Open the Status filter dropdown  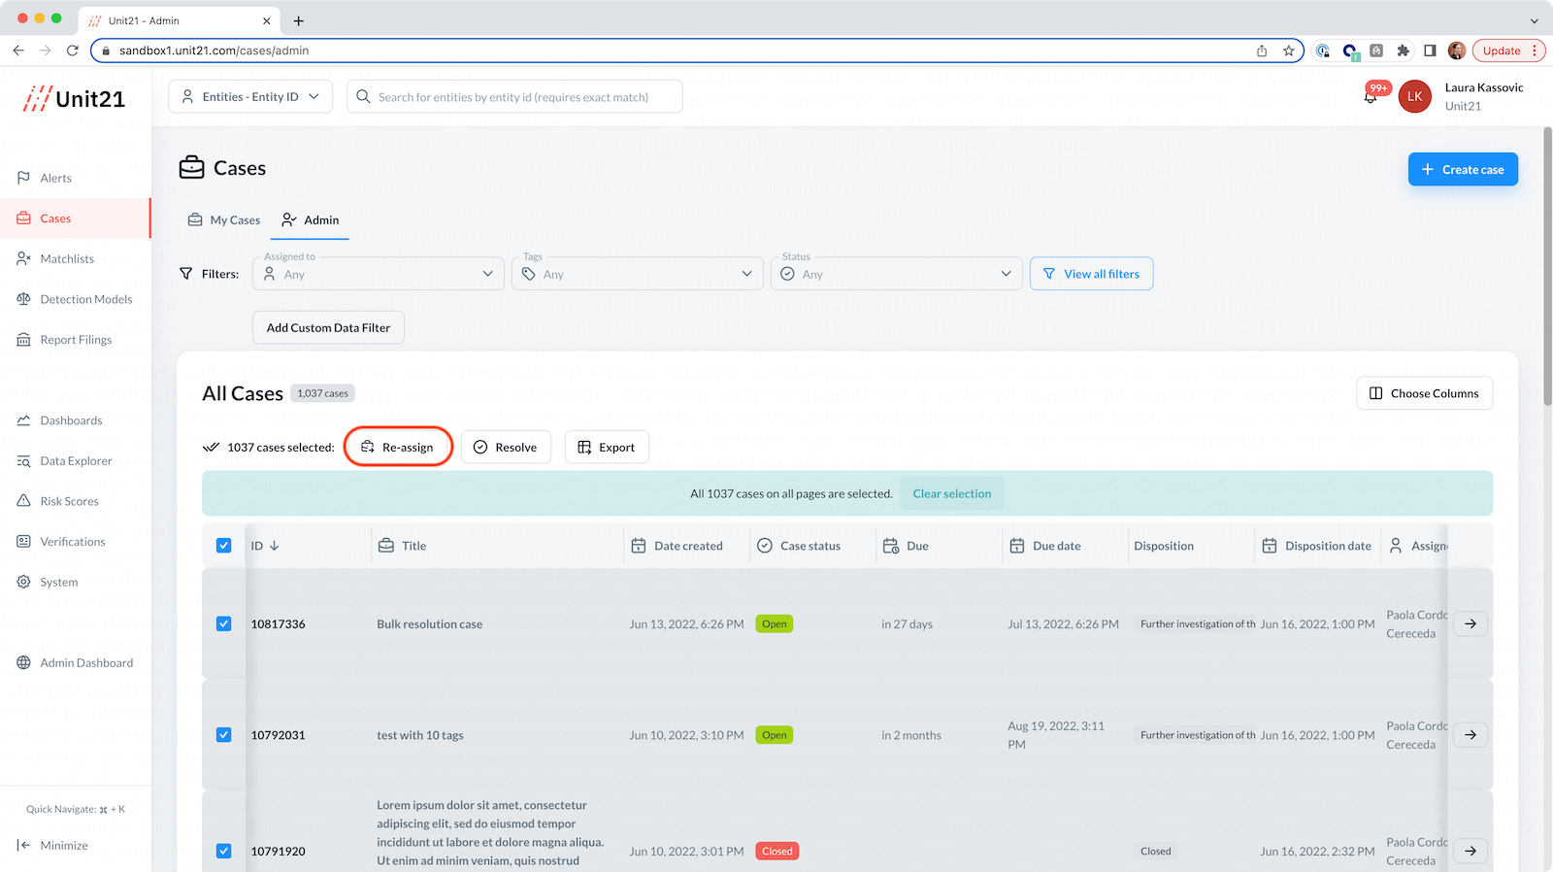click(x=897, y=274)
